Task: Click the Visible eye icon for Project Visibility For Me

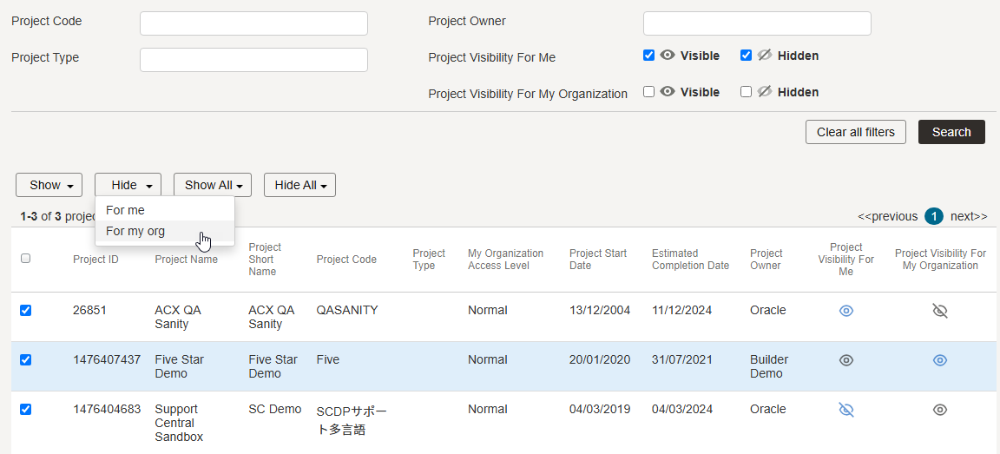Action: [667, 56]
